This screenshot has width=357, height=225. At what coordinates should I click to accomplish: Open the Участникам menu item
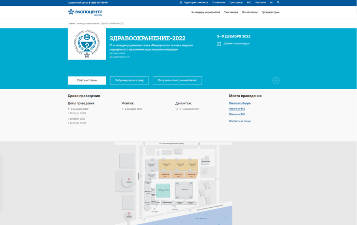click(231, 12)
